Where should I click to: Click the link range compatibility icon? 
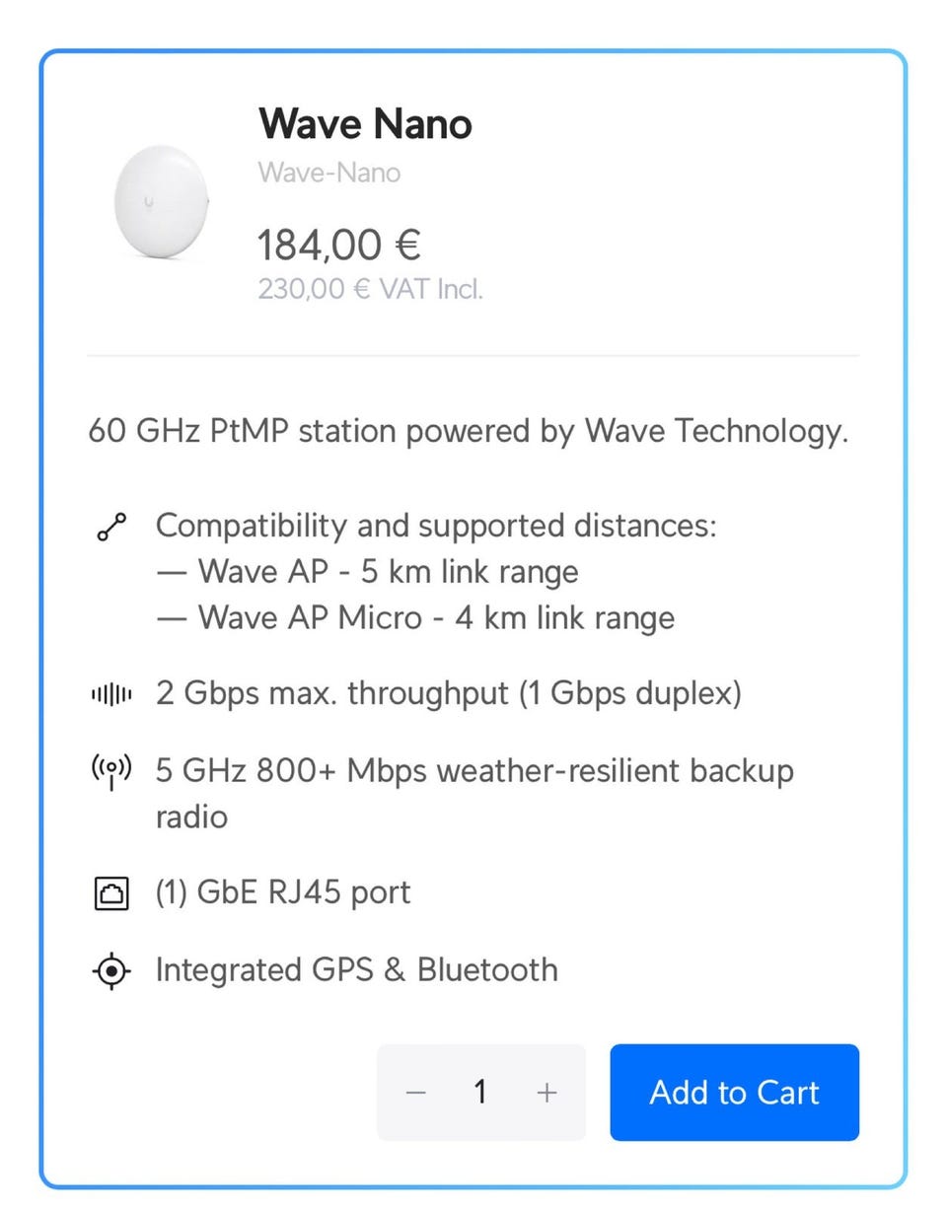111,528
